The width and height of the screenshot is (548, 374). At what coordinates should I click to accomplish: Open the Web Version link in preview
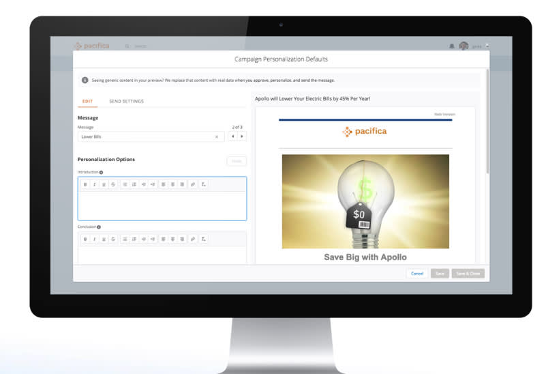pos(444,115)
